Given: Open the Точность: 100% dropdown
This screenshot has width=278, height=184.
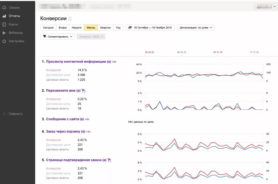Looking at the screenshot, I should [91, 37].
